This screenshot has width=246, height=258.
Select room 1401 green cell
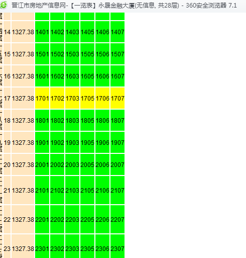coord(42,32)
